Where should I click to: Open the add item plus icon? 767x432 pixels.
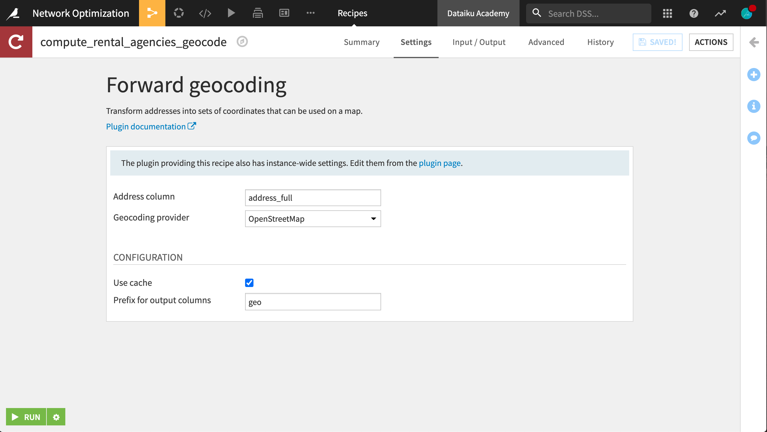(754, 75)
